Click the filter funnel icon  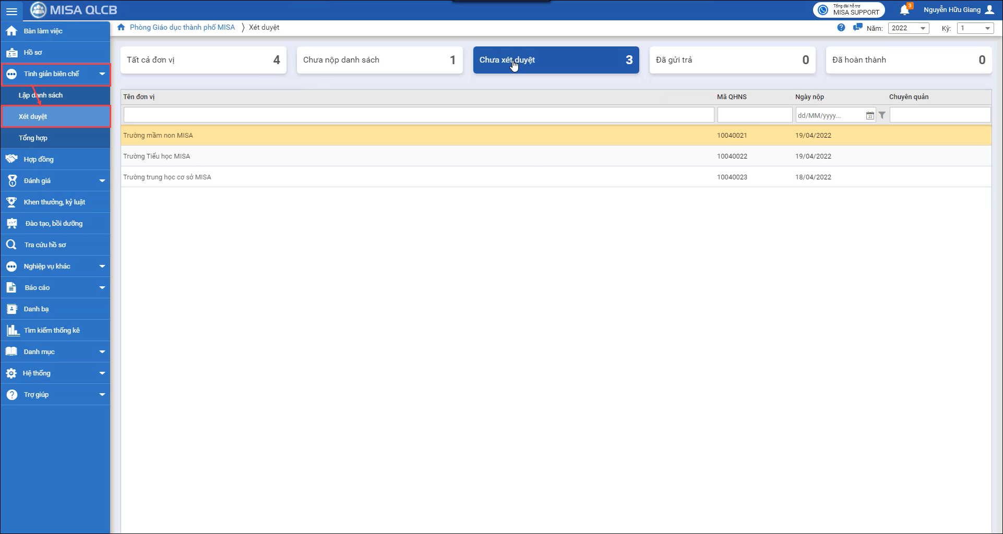pos(882,116)
